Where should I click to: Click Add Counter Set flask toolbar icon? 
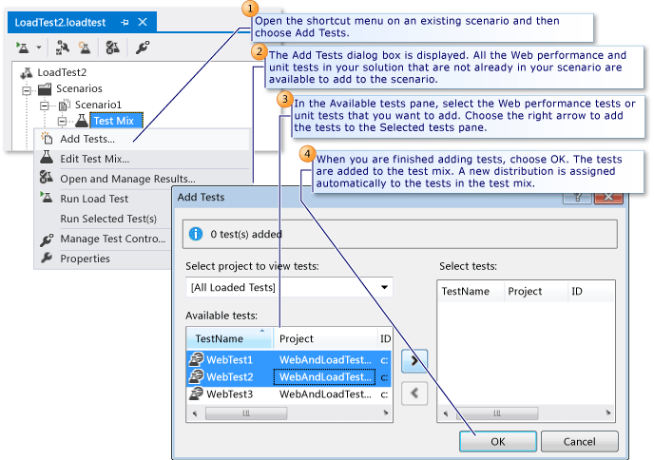click(x=86, y=48)
